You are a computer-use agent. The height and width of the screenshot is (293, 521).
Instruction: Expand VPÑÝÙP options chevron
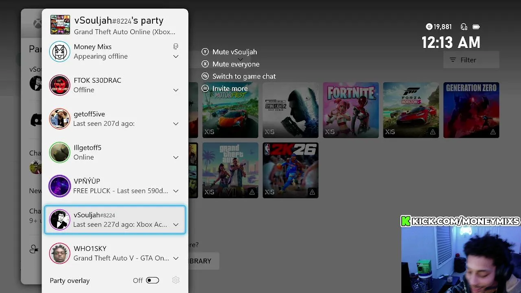pos(176,191)
